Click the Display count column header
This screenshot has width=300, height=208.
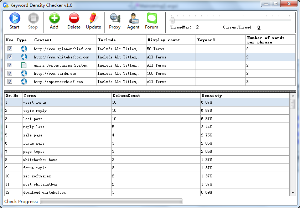pos(171,40)
